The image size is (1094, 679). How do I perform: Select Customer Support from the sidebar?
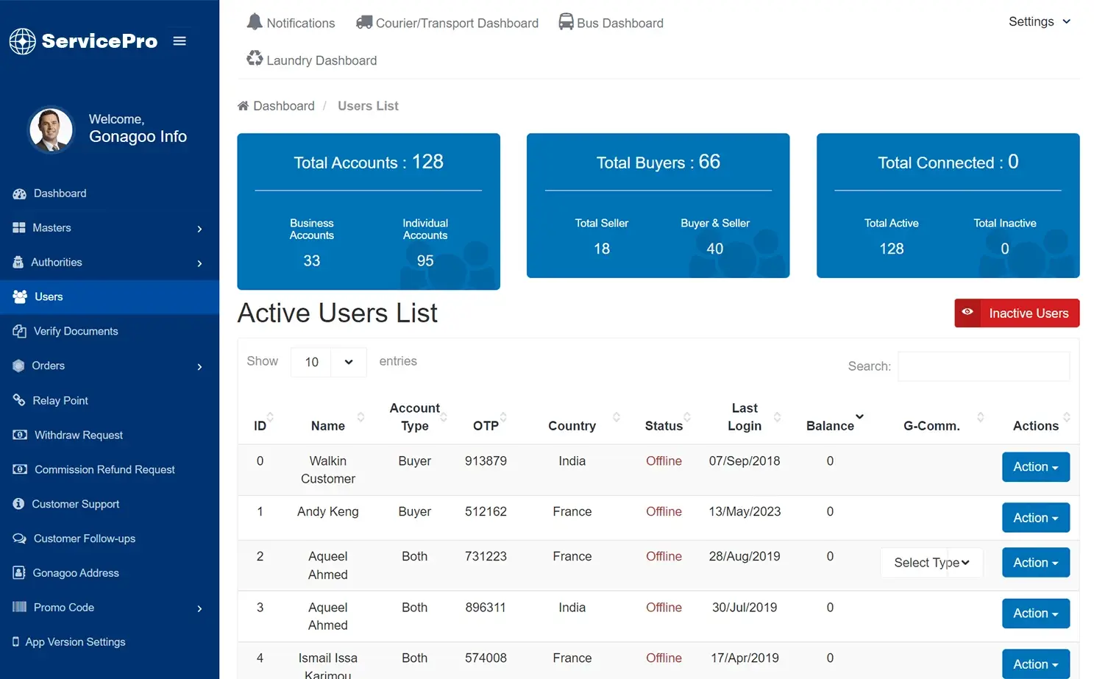click(x=76, y=504)
